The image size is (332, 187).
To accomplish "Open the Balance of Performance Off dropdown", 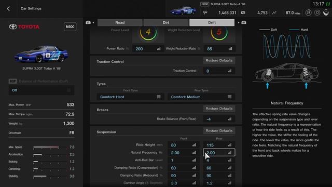I will coord(41,90).
